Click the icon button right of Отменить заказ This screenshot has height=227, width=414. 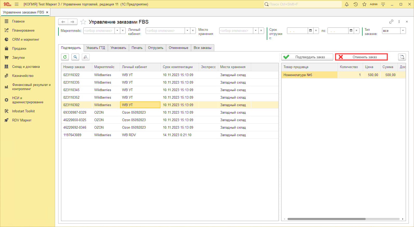(402, 57)
